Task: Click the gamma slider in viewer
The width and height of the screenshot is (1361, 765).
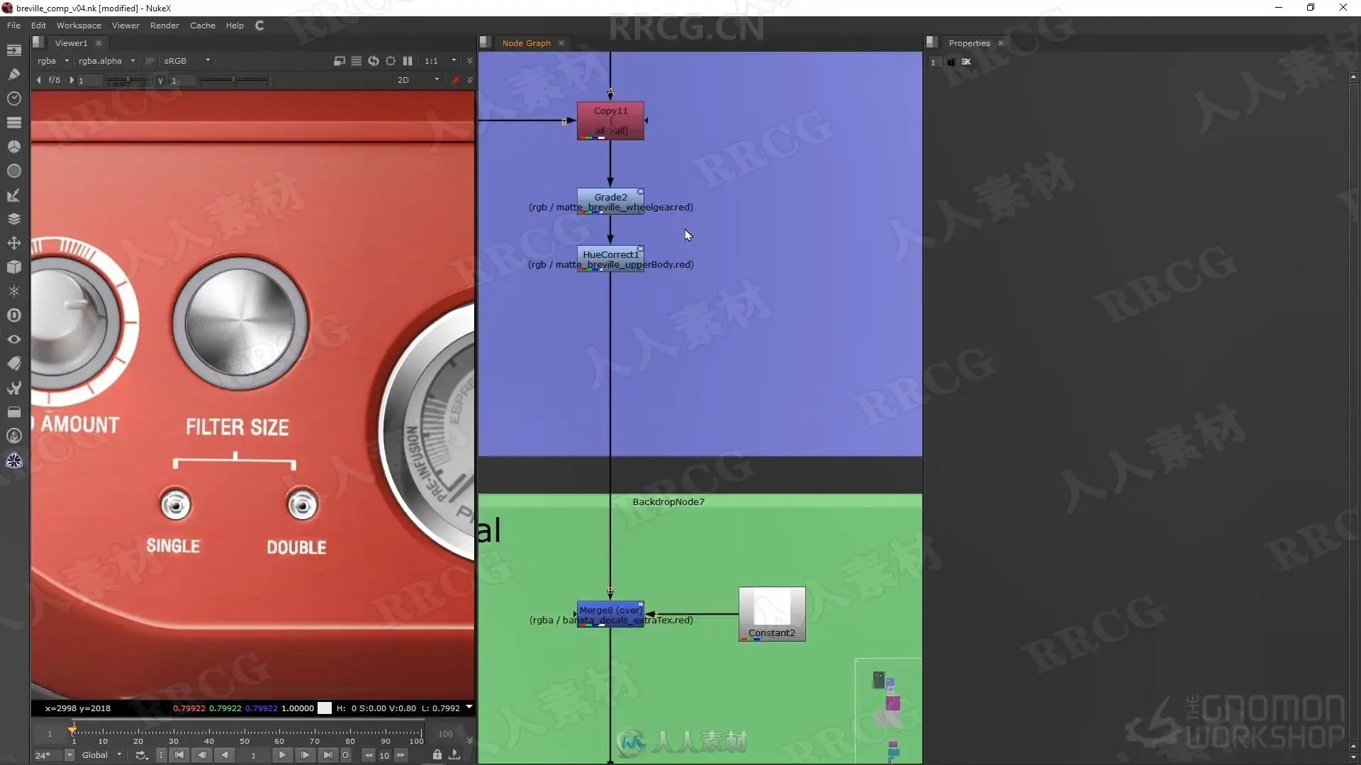Action: (234, 81)
